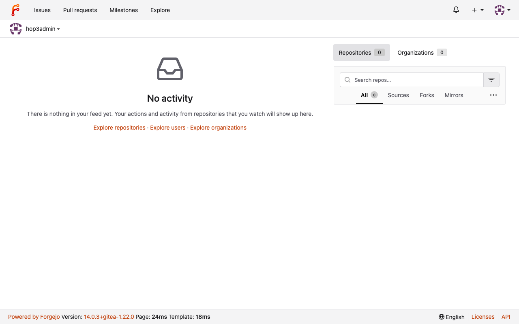Screen dimensions: 519x324
Task: Click the search magnifier icon
Action: coord(347,80)
